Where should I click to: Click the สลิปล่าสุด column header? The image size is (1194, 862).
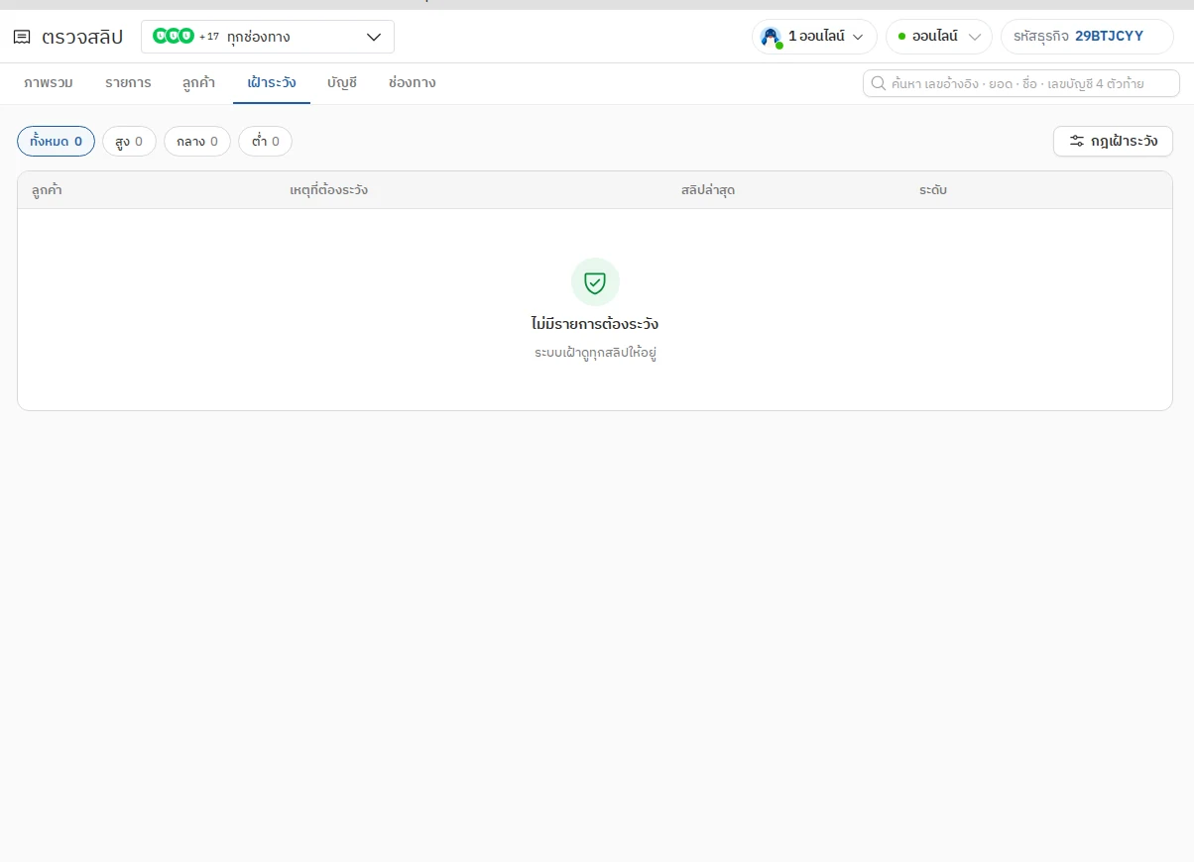click(708, 190)
